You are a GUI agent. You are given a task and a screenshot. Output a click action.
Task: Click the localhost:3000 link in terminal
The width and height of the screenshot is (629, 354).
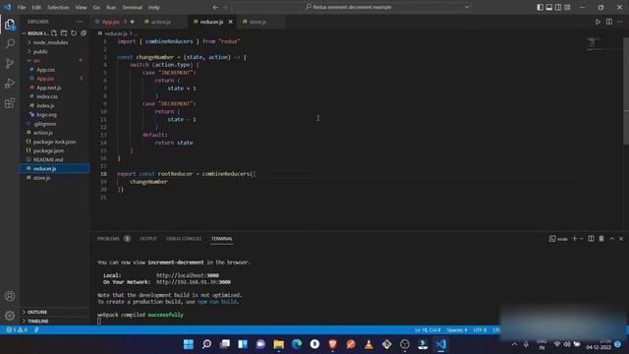(x=188, y=275)
